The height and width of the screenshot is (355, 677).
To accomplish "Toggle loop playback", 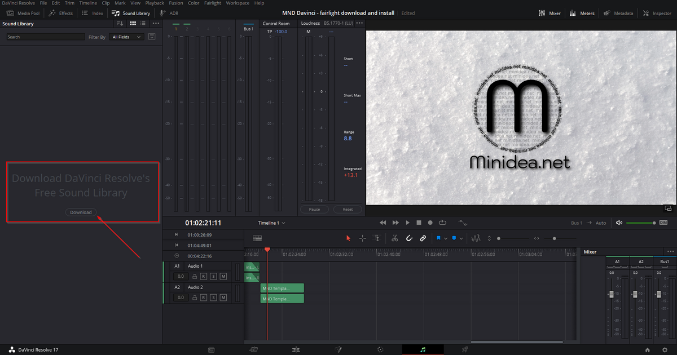I will [x=442, y=223].
